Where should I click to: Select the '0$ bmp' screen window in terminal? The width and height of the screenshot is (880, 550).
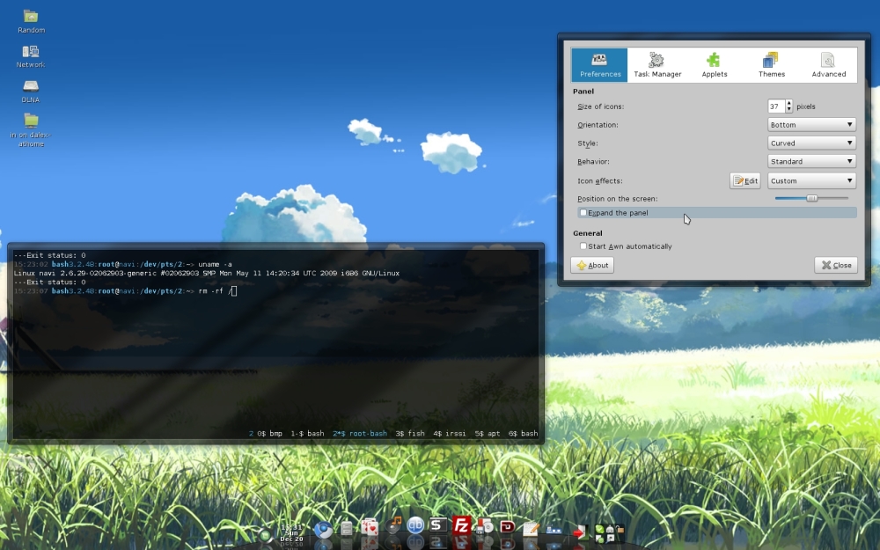coord(269,433)
